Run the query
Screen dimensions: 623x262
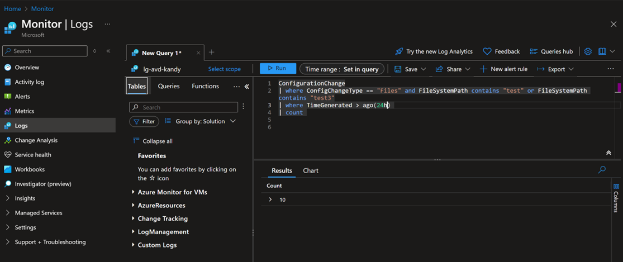[278, 68]
